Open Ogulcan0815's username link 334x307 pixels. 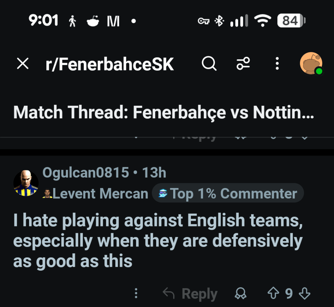point(85,173)
